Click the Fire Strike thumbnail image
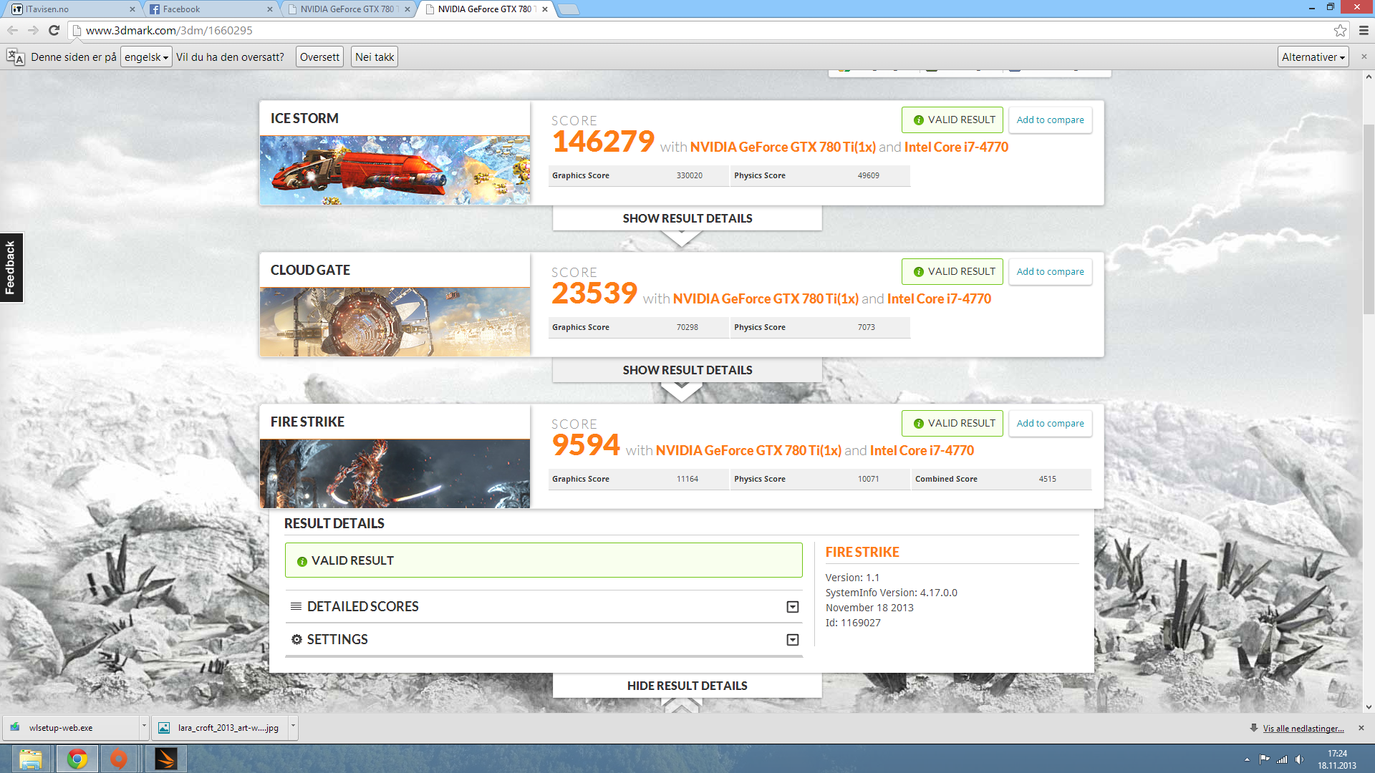 tap(395, 474)
